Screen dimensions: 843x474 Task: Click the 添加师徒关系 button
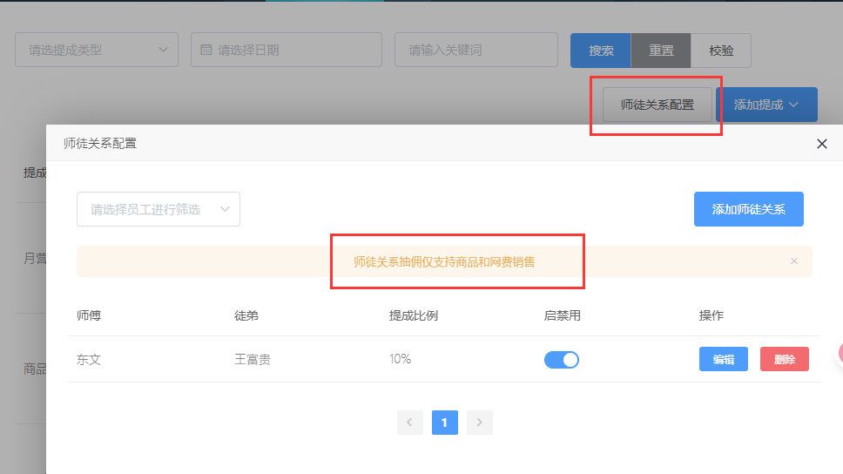tap(748, 209)
